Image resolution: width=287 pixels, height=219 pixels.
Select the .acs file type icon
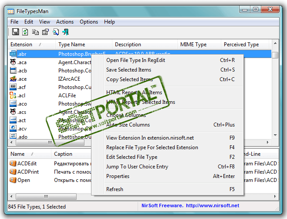click(13, 112)
